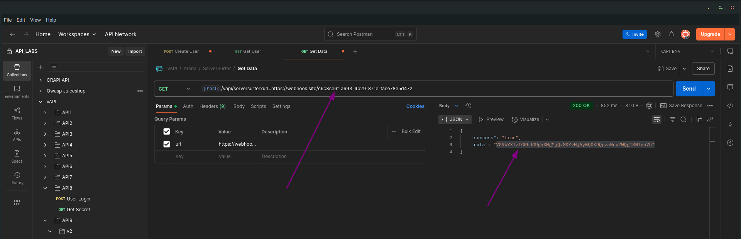The width and height of the screenshot is (741, 239).
Task: Open the tabs overflow chevron
Action: [x=648, y=51]
